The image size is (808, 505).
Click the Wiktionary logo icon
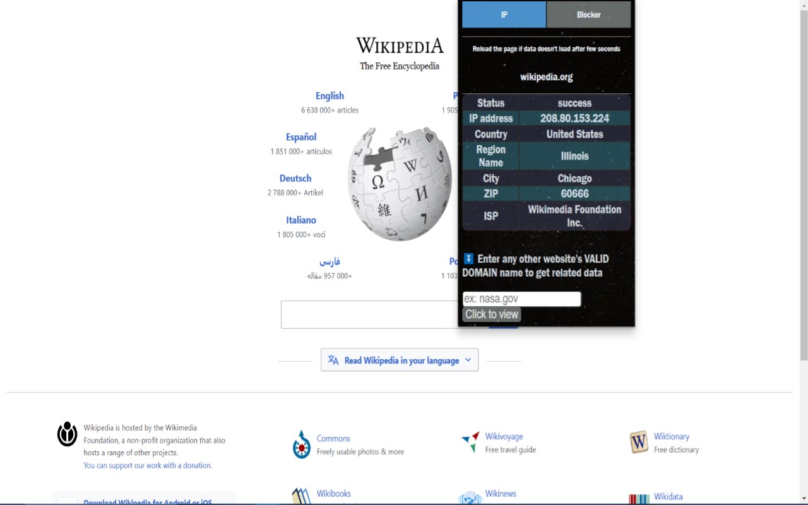639,442
